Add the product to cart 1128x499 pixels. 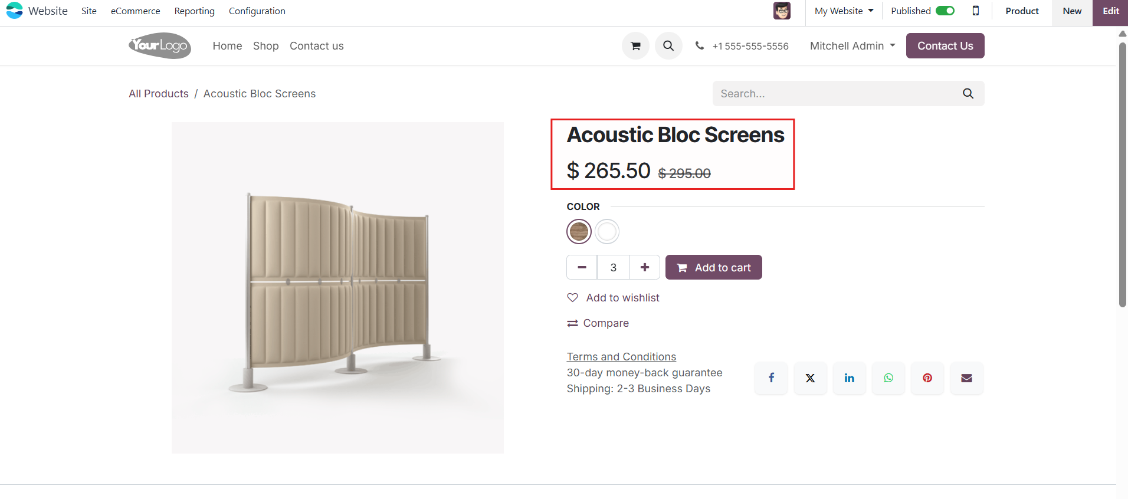pyautogui.click(x=714, y=267)
